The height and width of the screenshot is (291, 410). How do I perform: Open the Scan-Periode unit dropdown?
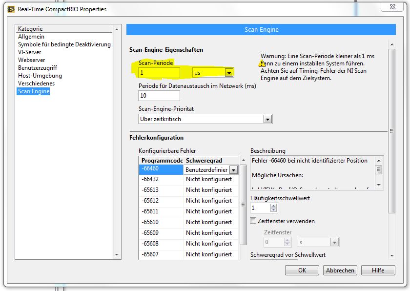(x=228, y=73)
